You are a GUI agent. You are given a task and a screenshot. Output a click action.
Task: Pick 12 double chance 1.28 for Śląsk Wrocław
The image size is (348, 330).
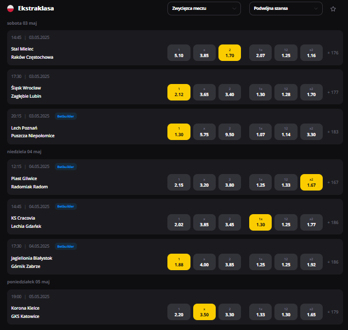click(x=286, y=92)
